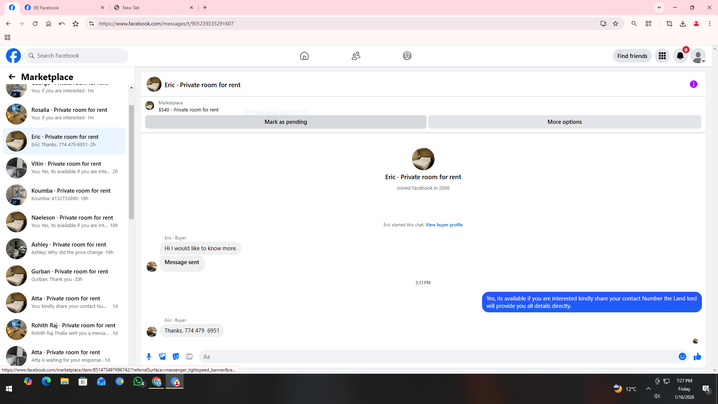
Task: Open the Friends tab in Facebook header
Action: [x=356, y=56]
